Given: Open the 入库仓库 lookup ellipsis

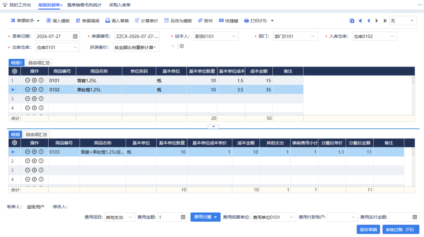Looking at the screenshot, I should coord(392,36).
